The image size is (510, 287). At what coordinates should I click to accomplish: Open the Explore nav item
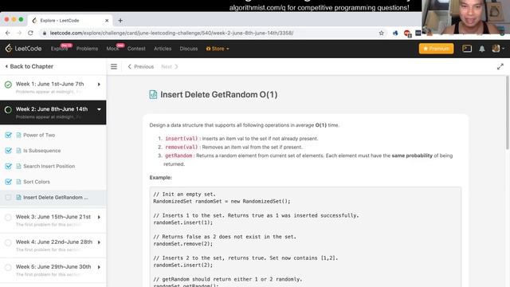coord(59,49)
